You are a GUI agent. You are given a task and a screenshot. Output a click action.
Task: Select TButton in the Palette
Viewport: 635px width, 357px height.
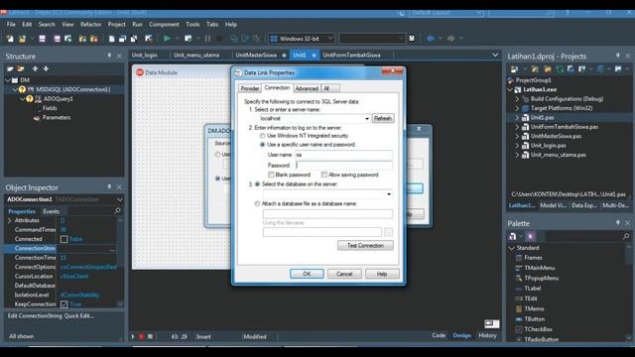coord(535,319)
